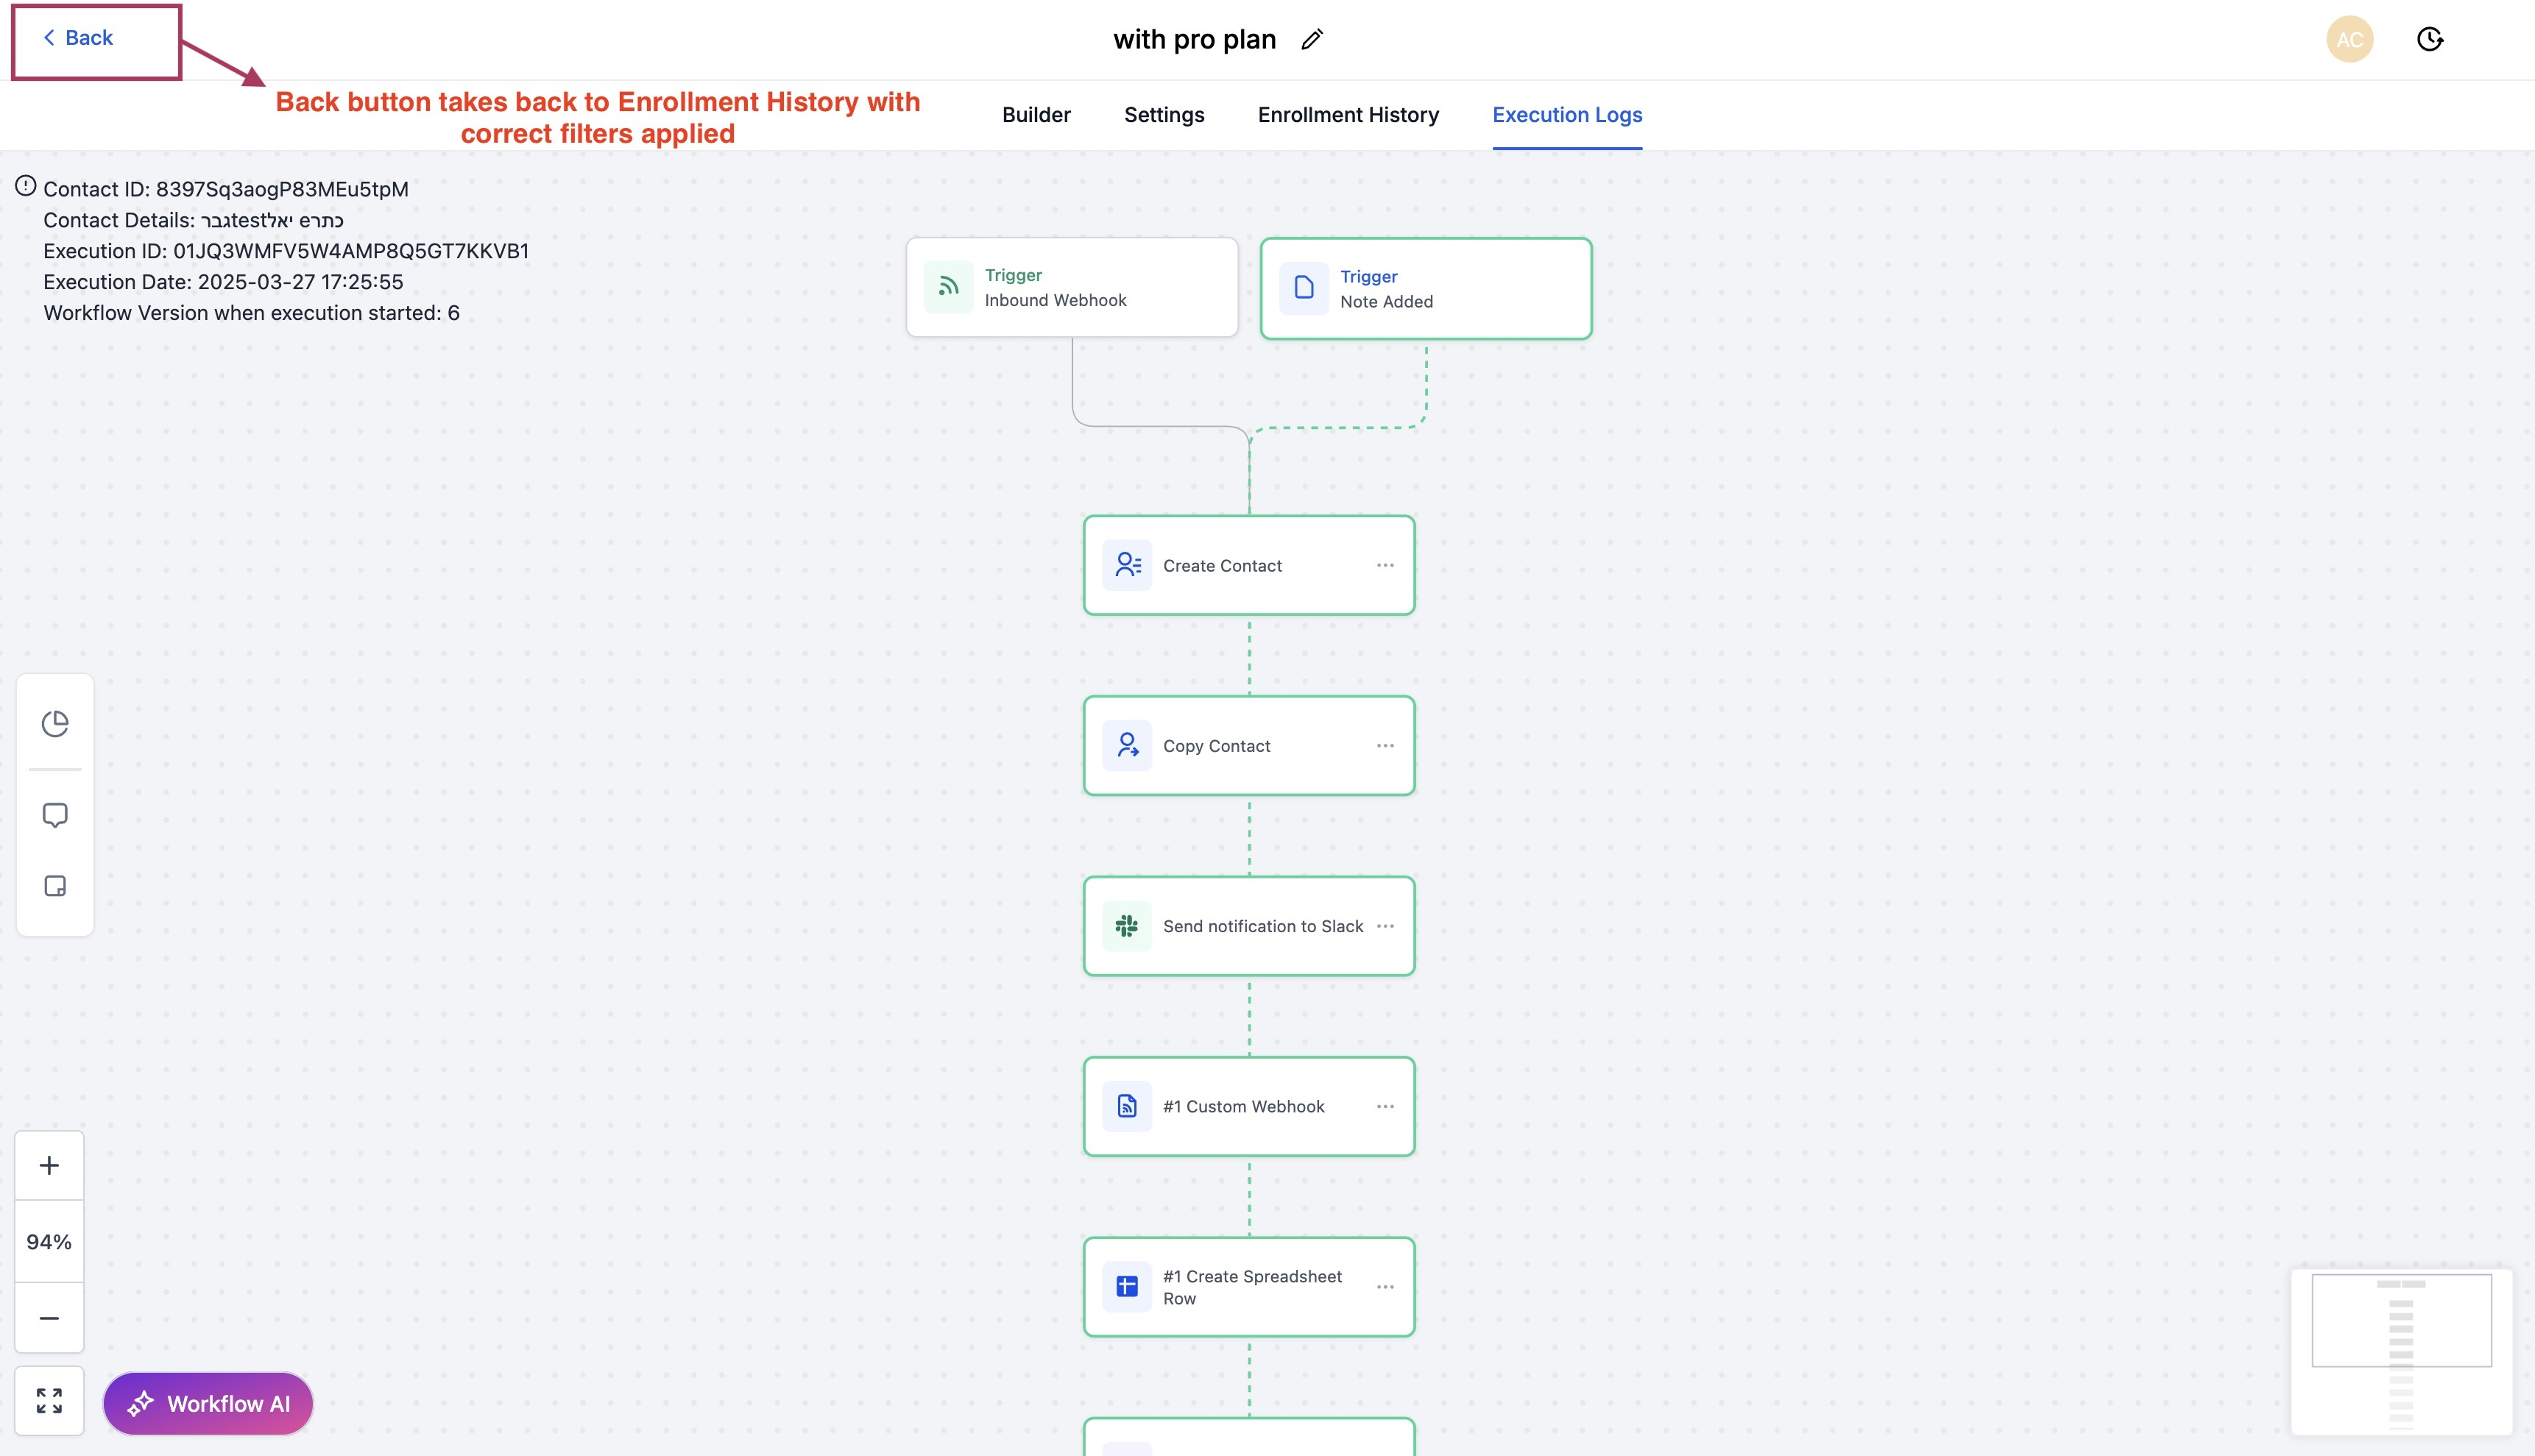Launch the Workflow AI button
Viewport: 2535px width, 1456px height.
pyautogui.click(x=208, y=1403)
